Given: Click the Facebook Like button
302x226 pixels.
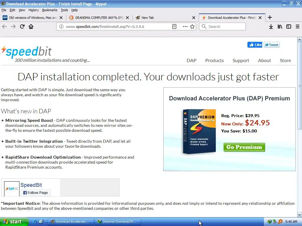Looking at the screenshot, I should click(x=255, y=45).
